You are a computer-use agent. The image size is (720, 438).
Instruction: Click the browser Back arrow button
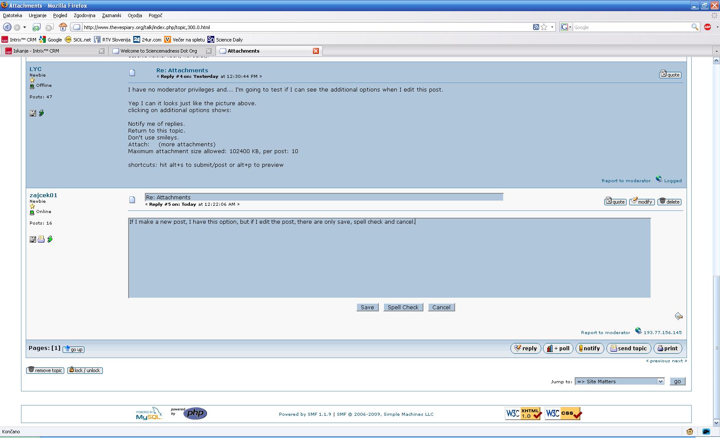coord(7,27)
